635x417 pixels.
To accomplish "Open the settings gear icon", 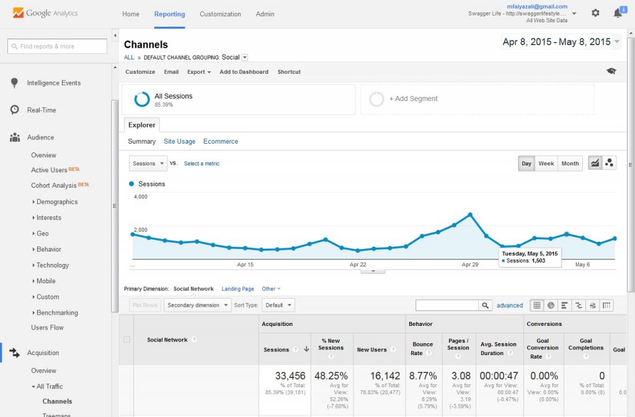I will 595,13.
